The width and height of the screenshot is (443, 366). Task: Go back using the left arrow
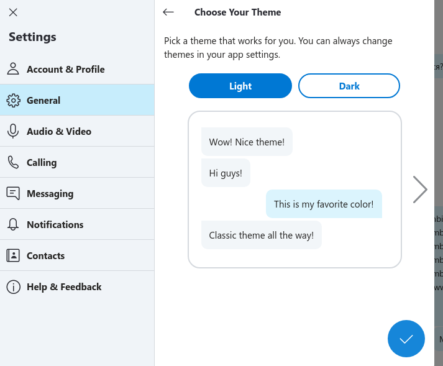[x=168, y=12]
